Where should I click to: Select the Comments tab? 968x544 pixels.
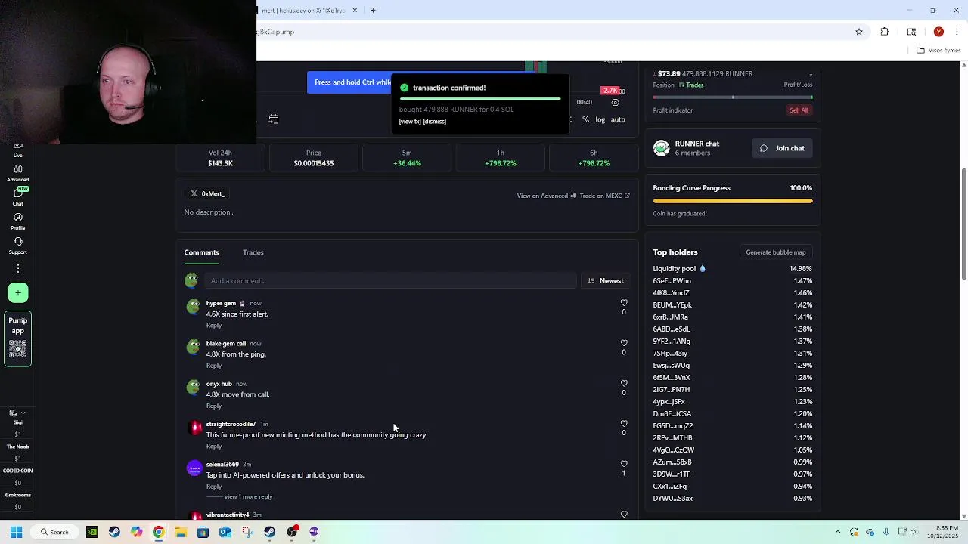tap(201, 252)
